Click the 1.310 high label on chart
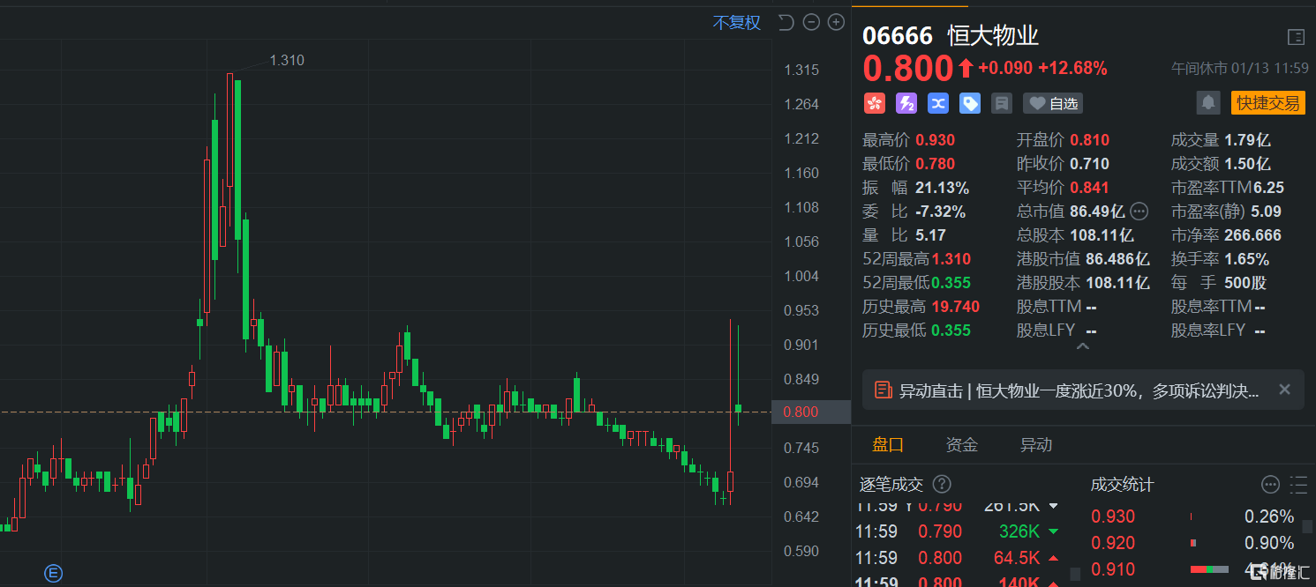The height and width of the screenshot is (587, 1316). point(287,61)
